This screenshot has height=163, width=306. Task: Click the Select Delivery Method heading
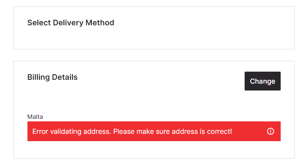click(x=71, y=23)
